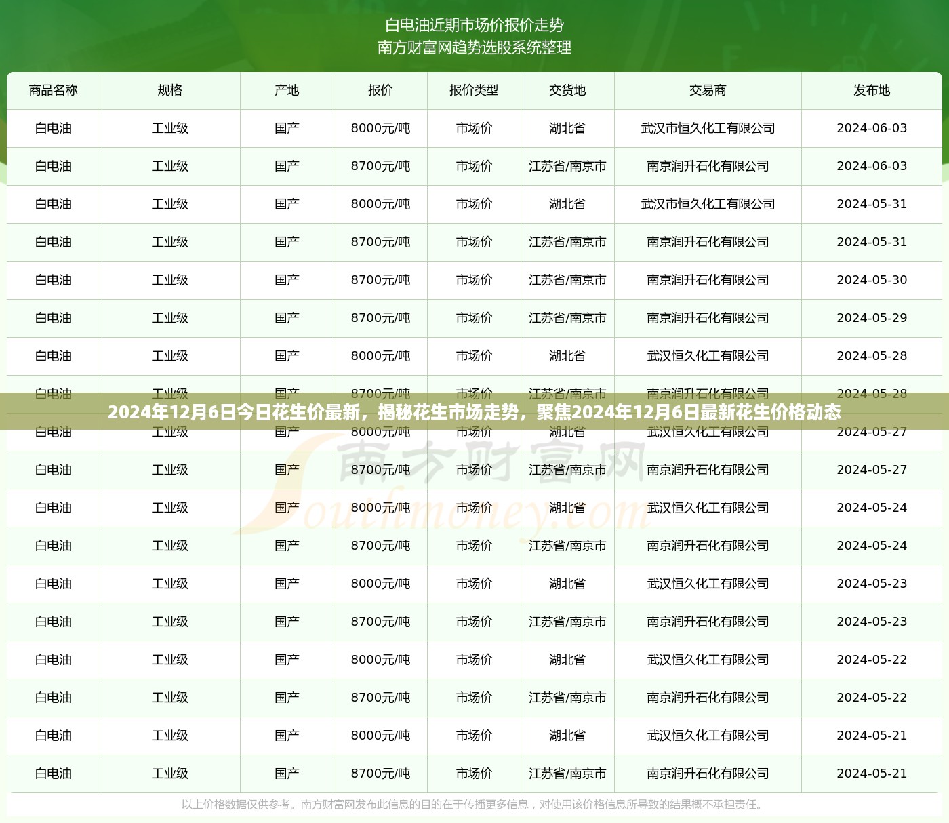This screenshot has width=949, height=823.
Task: Click 武汉恒久化工有限公司 in the 2024-05-21 row
Action: pyautogui.click(x=708, y=736)
